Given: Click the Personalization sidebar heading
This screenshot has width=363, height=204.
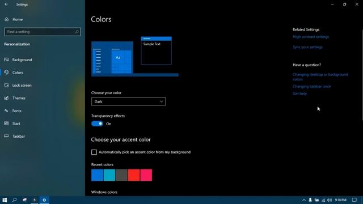Looking at the screenshot, I should 17,44.
